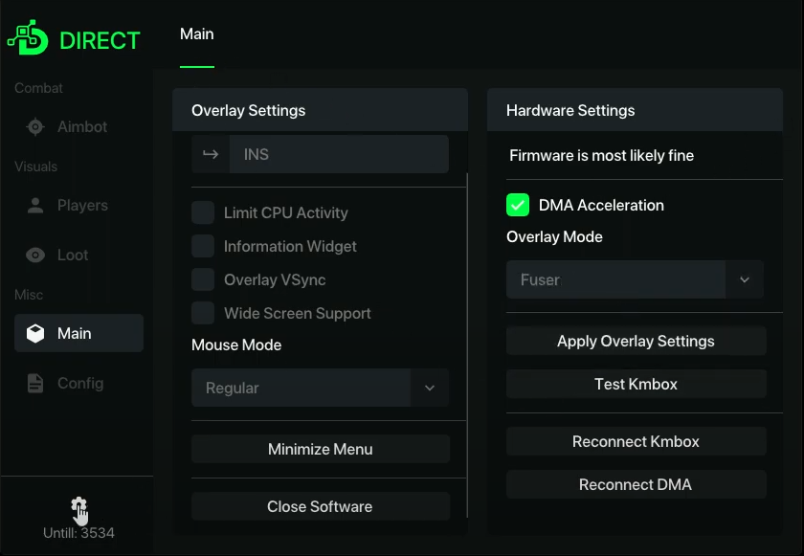Open Config via its document icon
This screenshot has width=804, height=556.
[x=35, y=384]
